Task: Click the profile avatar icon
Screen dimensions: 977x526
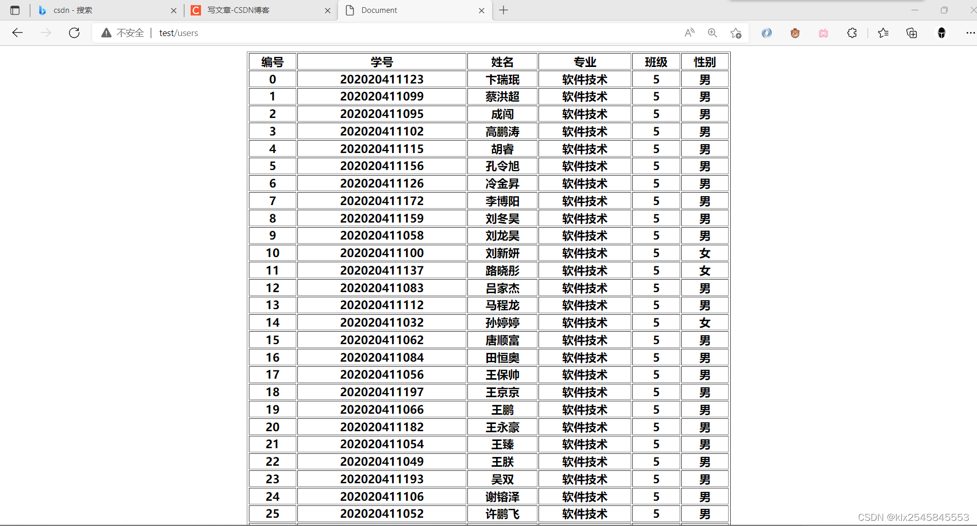Action: [x=941, y=33]
